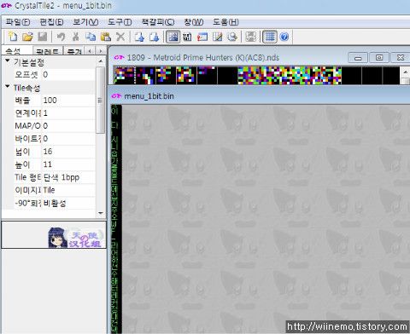This screenshot has width=410, height=334.
Task: Switch to the Hex viewer icon
Action: coord(187,37)
